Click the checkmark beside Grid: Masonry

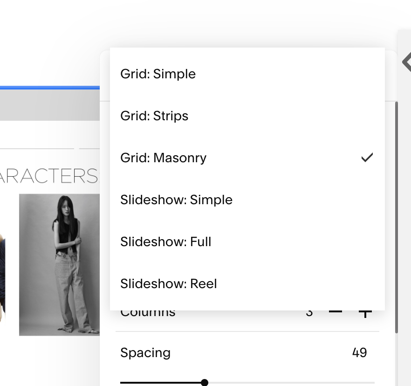367,158
